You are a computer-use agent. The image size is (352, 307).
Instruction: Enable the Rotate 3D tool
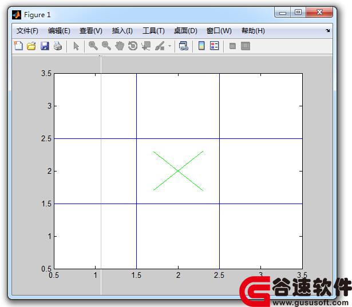click(x=133, y=46)
